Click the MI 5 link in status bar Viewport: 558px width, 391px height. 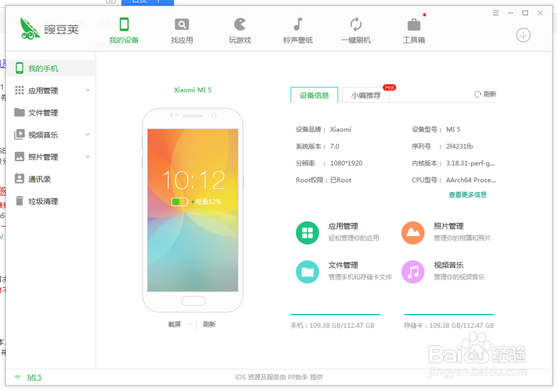[x=35, y=377]
